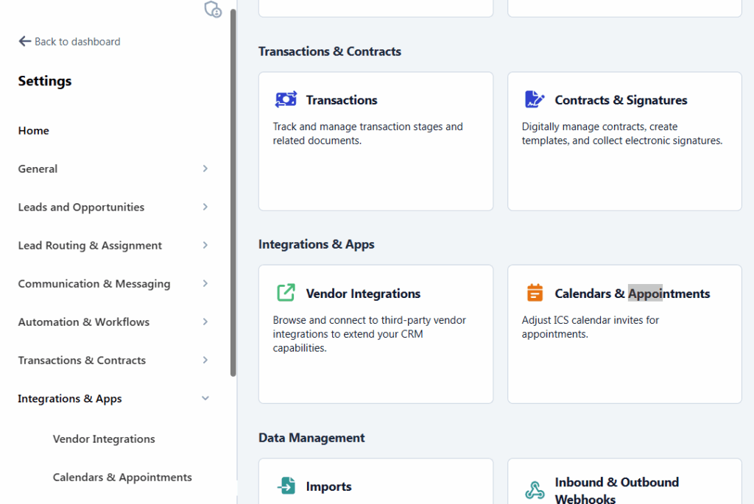754x504 pixels.
Task: Expand Leads and Opportunities chevron
Action: pyautogui.click(x=205, y=207)
